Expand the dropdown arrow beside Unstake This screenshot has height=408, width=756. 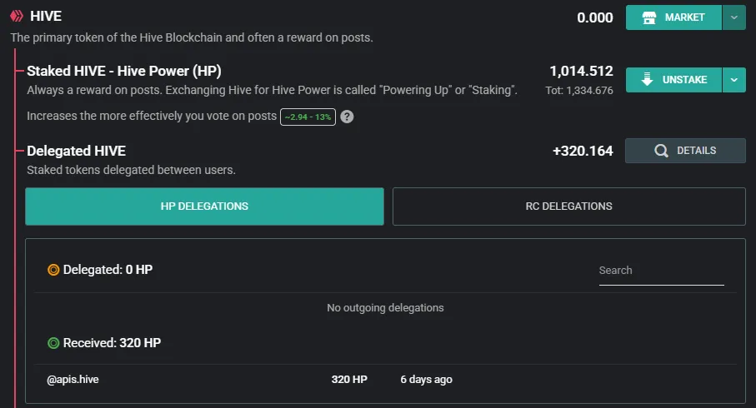click(x=733, y=80)
